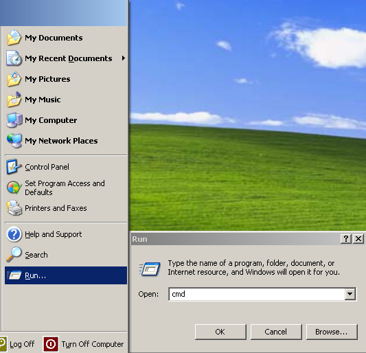Expand the My Recent Documents submenu arrow
Image resolution: width=366 pixels, height=353 pixels.
tap(123, 58)
